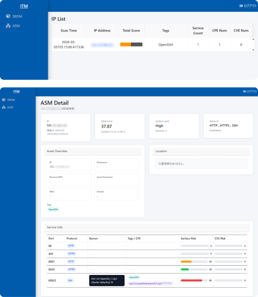Screen dimensions: 258x297
Task: Open the ITM logo link in lower panel
Action: pyautogui.click(x=16, y=91)
